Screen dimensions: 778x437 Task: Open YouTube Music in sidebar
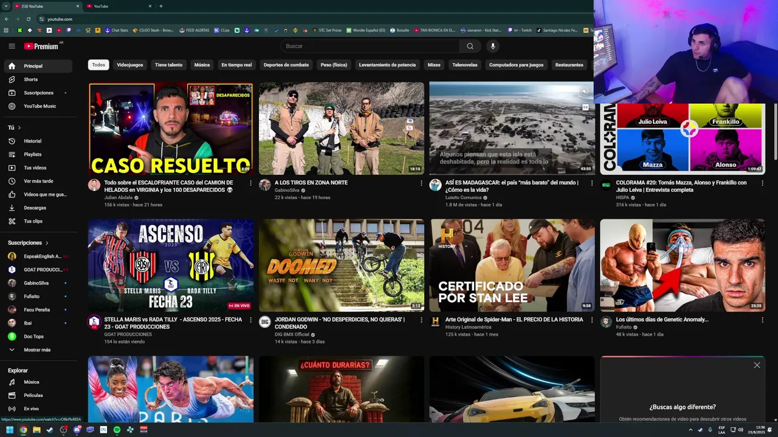point(39,106)
